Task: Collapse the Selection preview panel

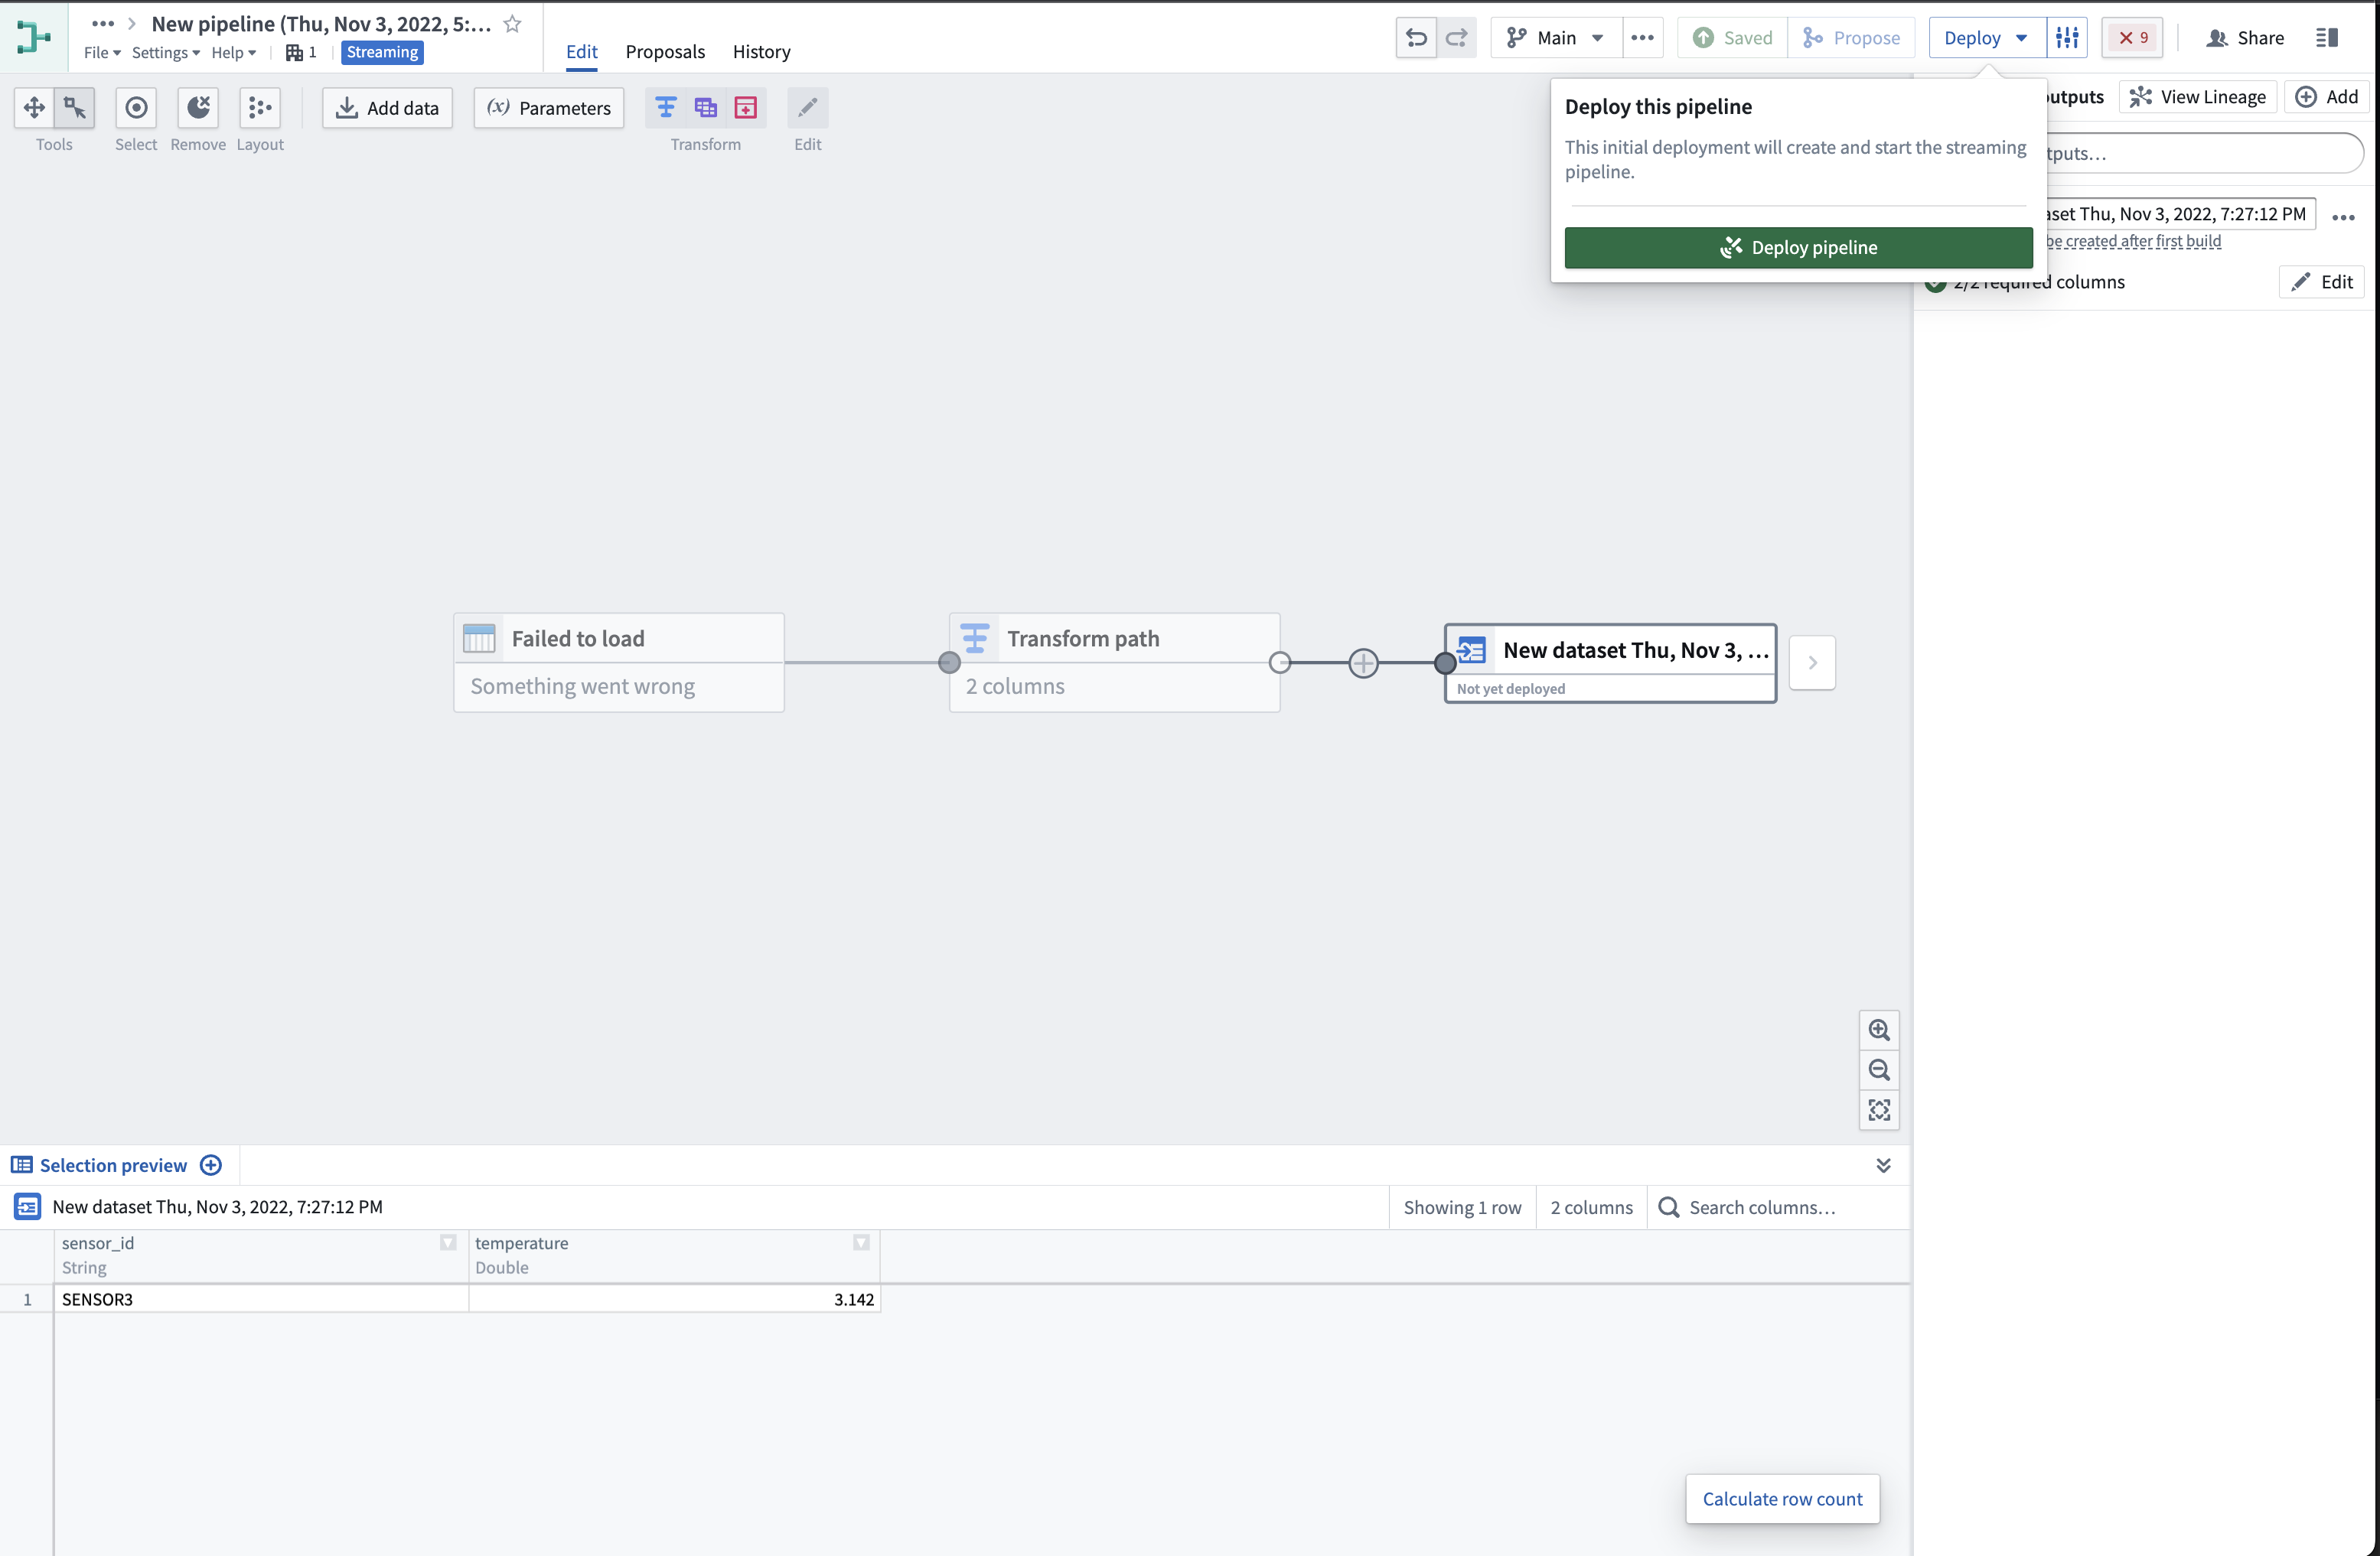Action: [1884, 1165]
